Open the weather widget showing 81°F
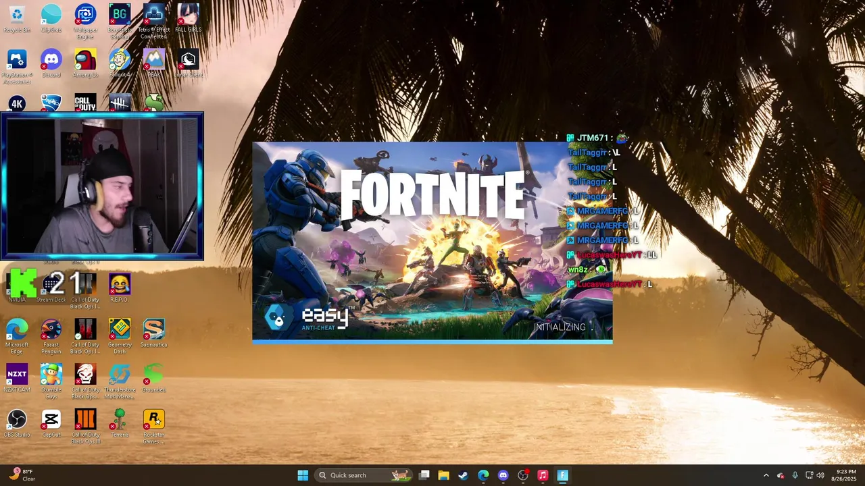The image size is (865, 486). pos(22,475)
